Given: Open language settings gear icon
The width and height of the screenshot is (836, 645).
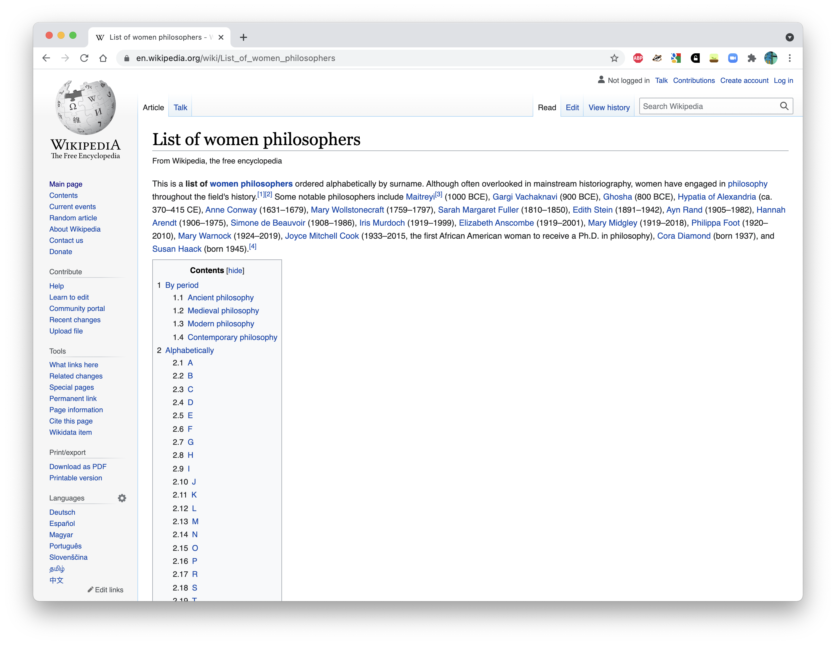Looking at the screenshot, I should tap(122, 498).
